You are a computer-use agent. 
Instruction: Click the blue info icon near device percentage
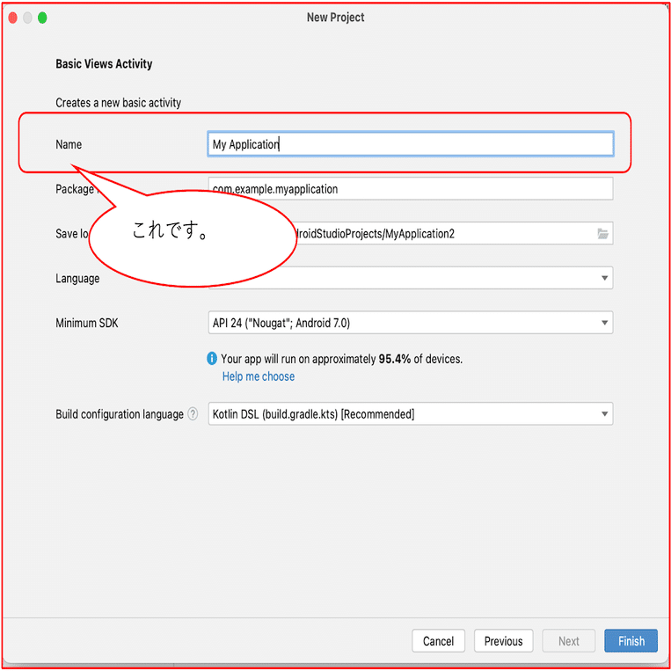tap(212, 358)
